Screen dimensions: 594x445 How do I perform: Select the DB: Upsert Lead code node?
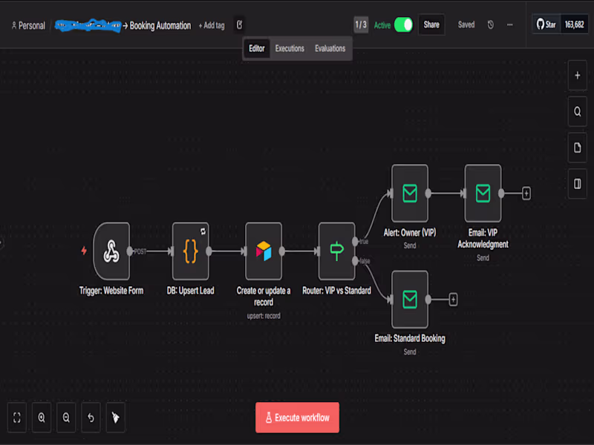click(x=191, y=251)
